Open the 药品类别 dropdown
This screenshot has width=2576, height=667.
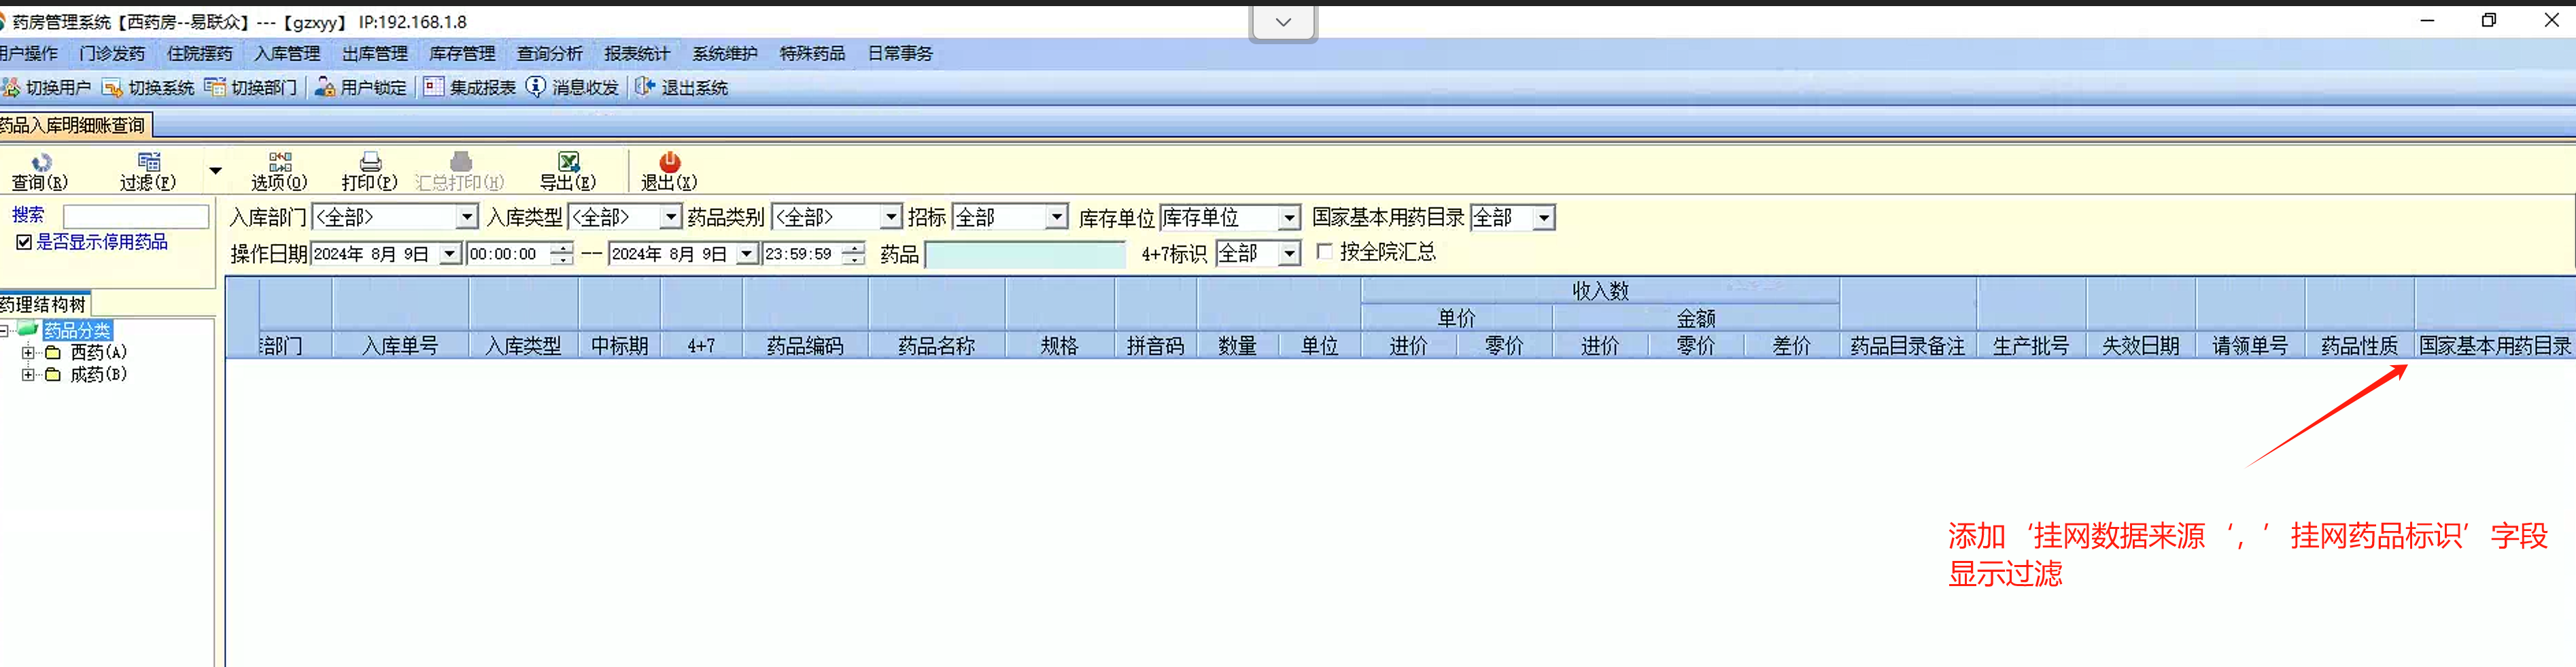point(891,217)
